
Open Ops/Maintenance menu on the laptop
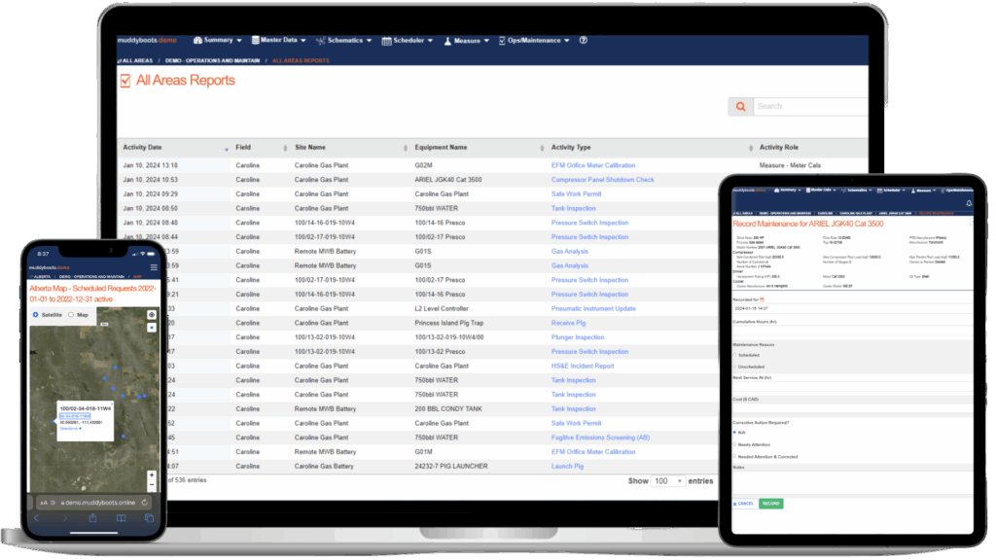pos(534,40)
